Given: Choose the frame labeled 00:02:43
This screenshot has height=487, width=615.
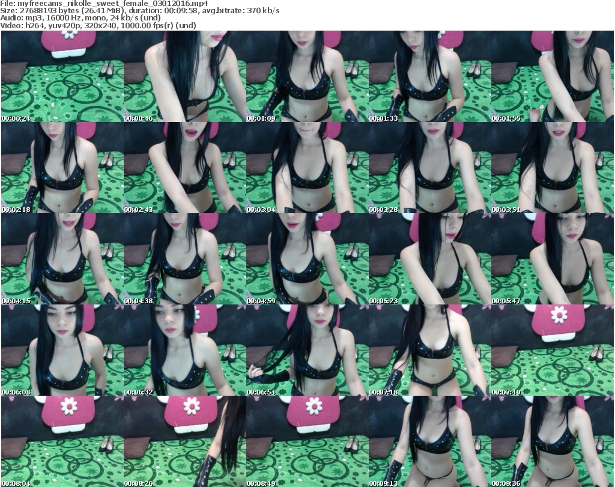Looking at the screenshot, I should [185, 168].
